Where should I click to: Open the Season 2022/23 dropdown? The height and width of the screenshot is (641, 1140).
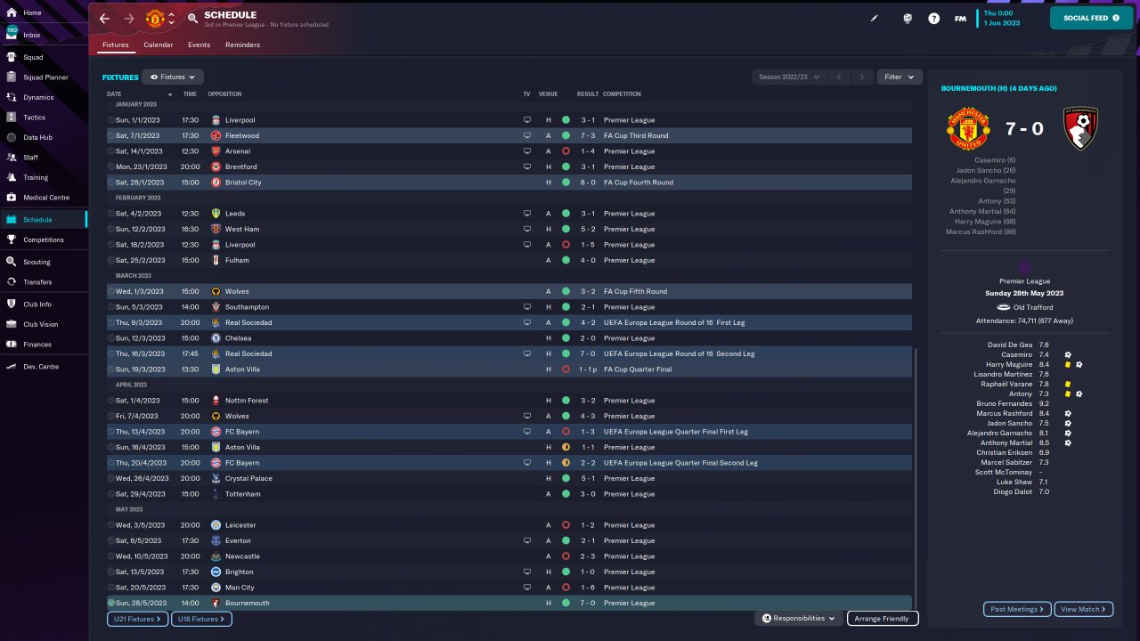[789, 77]
